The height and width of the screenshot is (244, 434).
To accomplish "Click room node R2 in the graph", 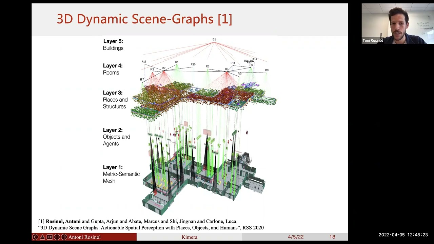I will (x=164, y=68).
